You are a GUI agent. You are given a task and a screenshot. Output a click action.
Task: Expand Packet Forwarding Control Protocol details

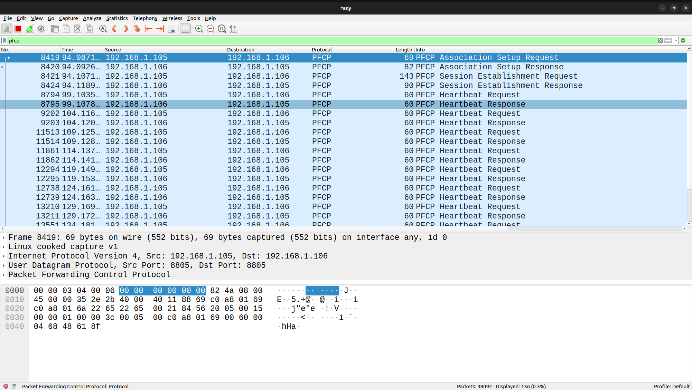(x=4, y=275)
